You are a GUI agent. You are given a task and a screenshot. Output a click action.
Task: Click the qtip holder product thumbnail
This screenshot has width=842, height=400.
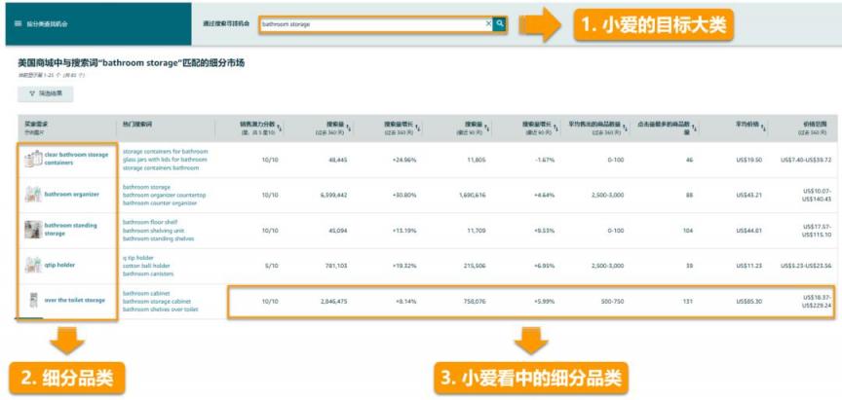click(x=33, y=265)
